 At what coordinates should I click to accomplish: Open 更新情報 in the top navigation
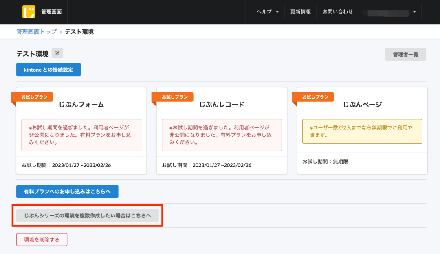pyautogui.click(x=300, y=12)
